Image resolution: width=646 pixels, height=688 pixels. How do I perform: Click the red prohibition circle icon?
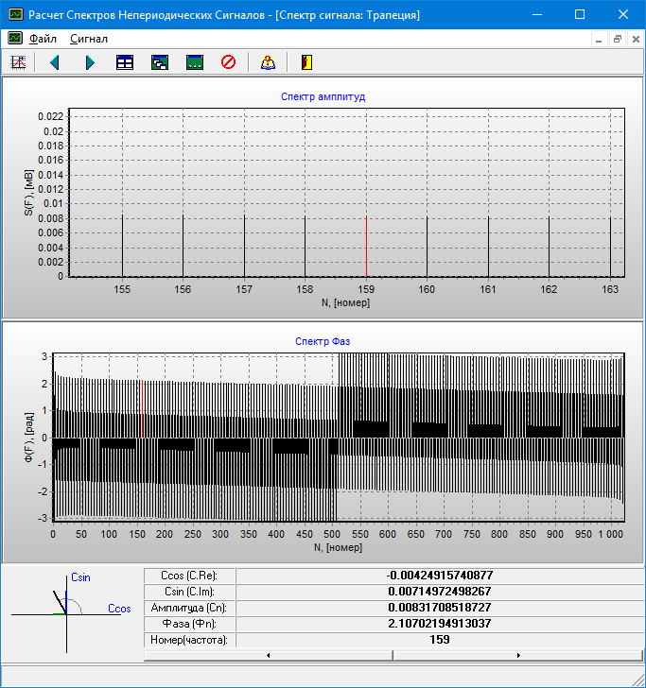[228, 62]
